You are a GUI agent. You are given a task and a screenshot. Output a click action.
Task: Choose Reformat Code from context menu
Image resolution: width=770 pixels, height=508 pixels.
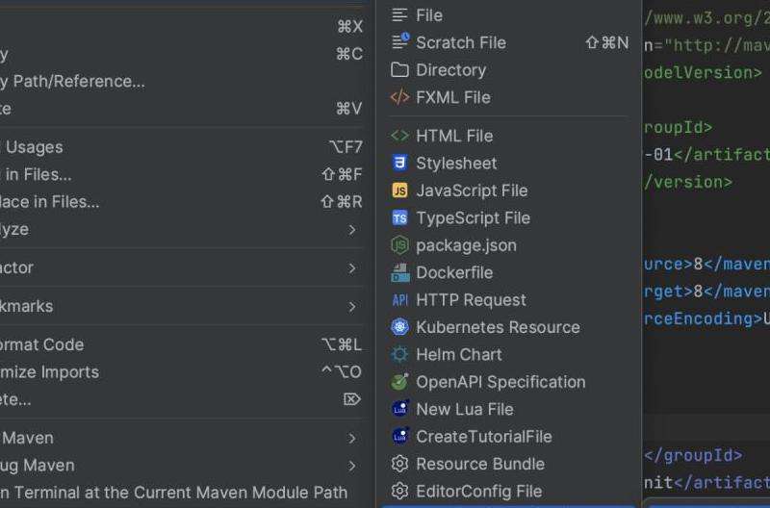(43, 344)
